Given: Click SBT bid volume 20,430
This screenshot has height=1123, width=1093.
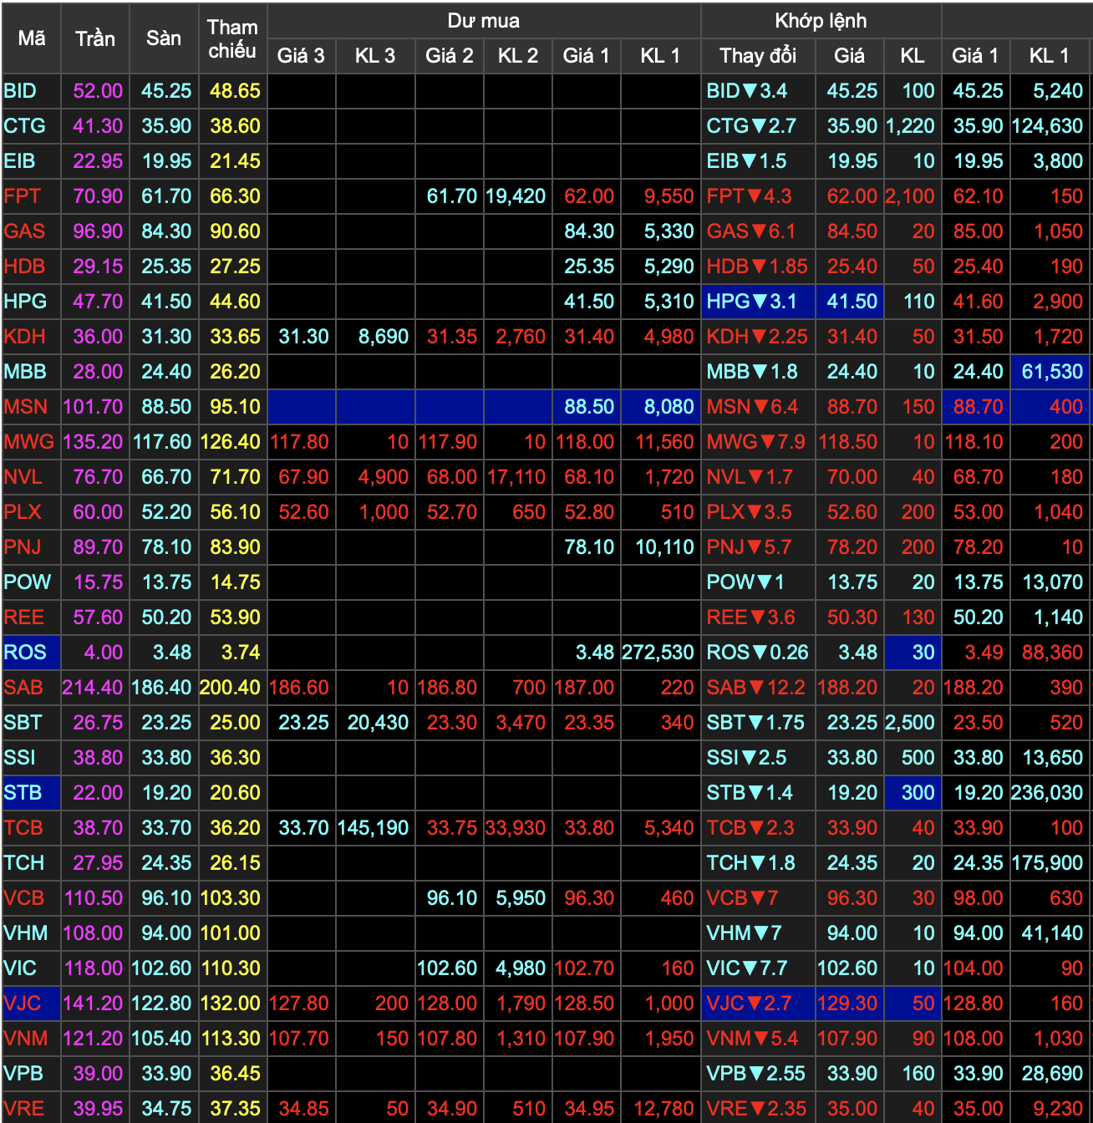Looking at the screenshot, I should coord(375,723).
